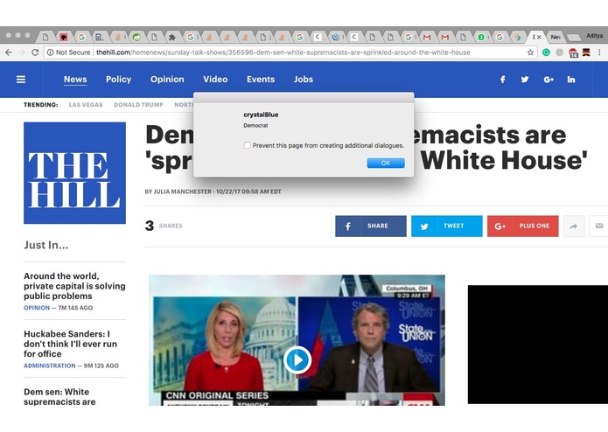Click The Hill logo

(74, 173)
